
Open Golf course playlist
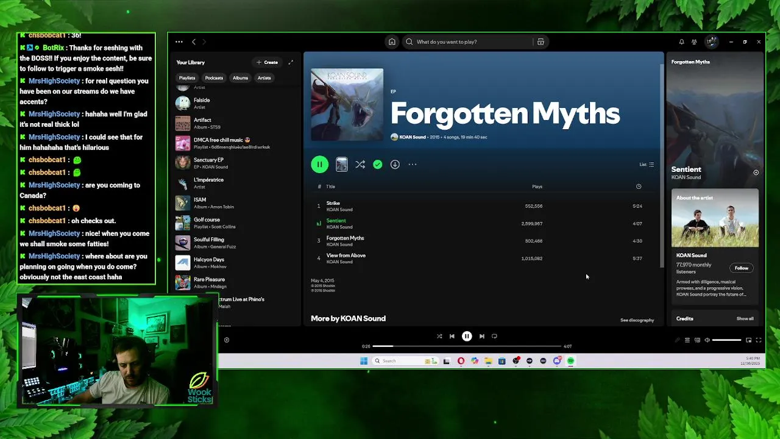[x=235, y=223]
